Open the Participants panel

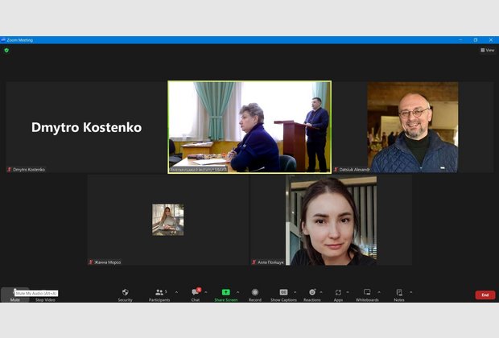pos(159,295)
